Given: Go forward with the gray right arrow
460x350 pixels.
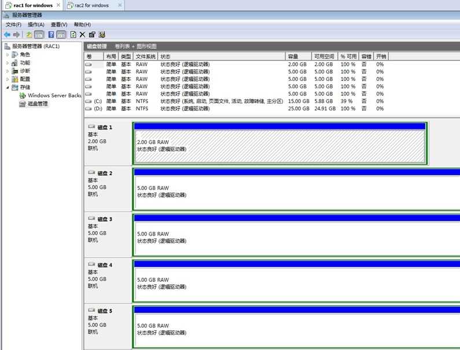Looking at the screenshot, I should [16, 35].
